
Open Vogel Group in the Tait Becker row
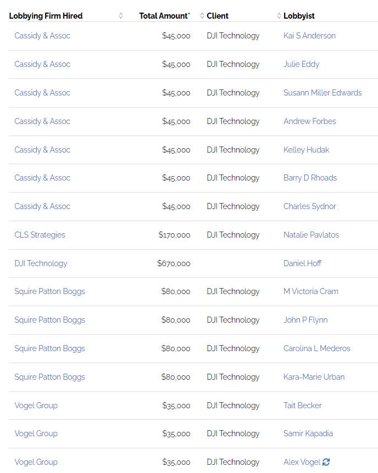pyautogui.click(x=36, y=406)
